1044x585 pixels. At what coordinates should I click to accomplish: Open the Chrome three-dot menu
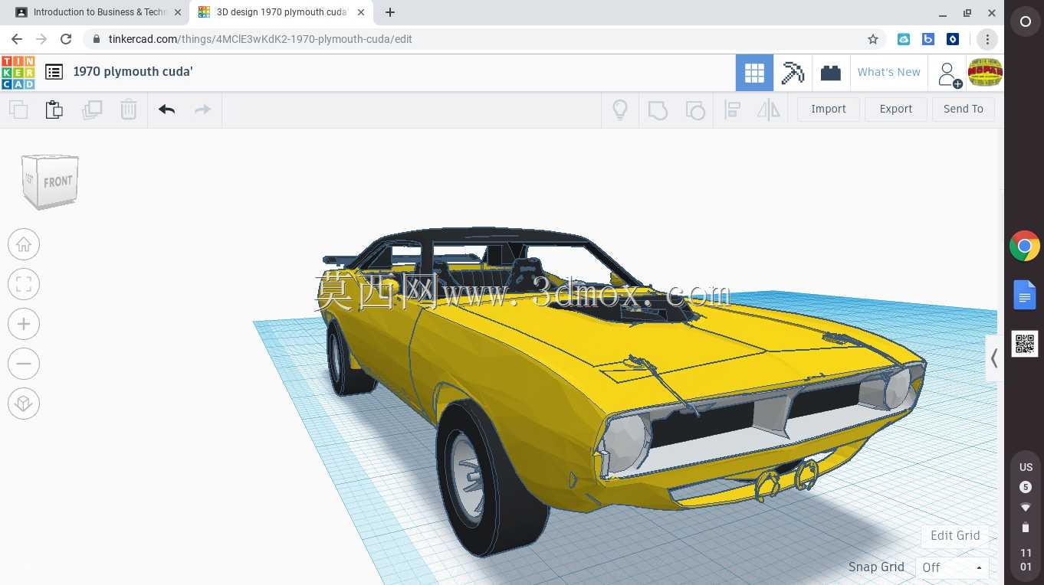987,39
